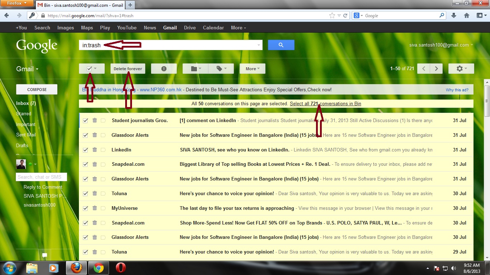This screenshot has height=275, width=490.
Task: Open the Firefox search engine chooser
Action: [x=358, y=16]
